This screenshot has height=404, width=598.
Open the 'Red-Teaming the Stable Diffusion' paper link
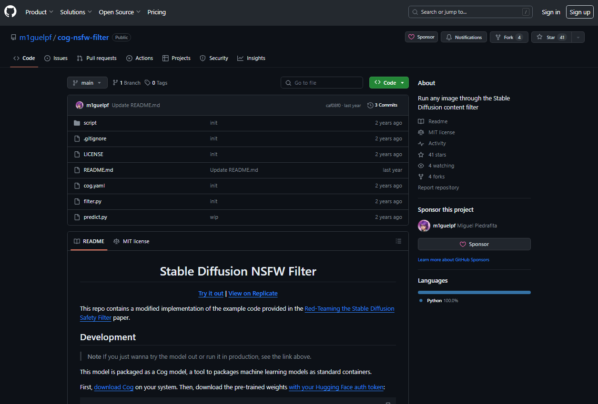tap(349, 309)
